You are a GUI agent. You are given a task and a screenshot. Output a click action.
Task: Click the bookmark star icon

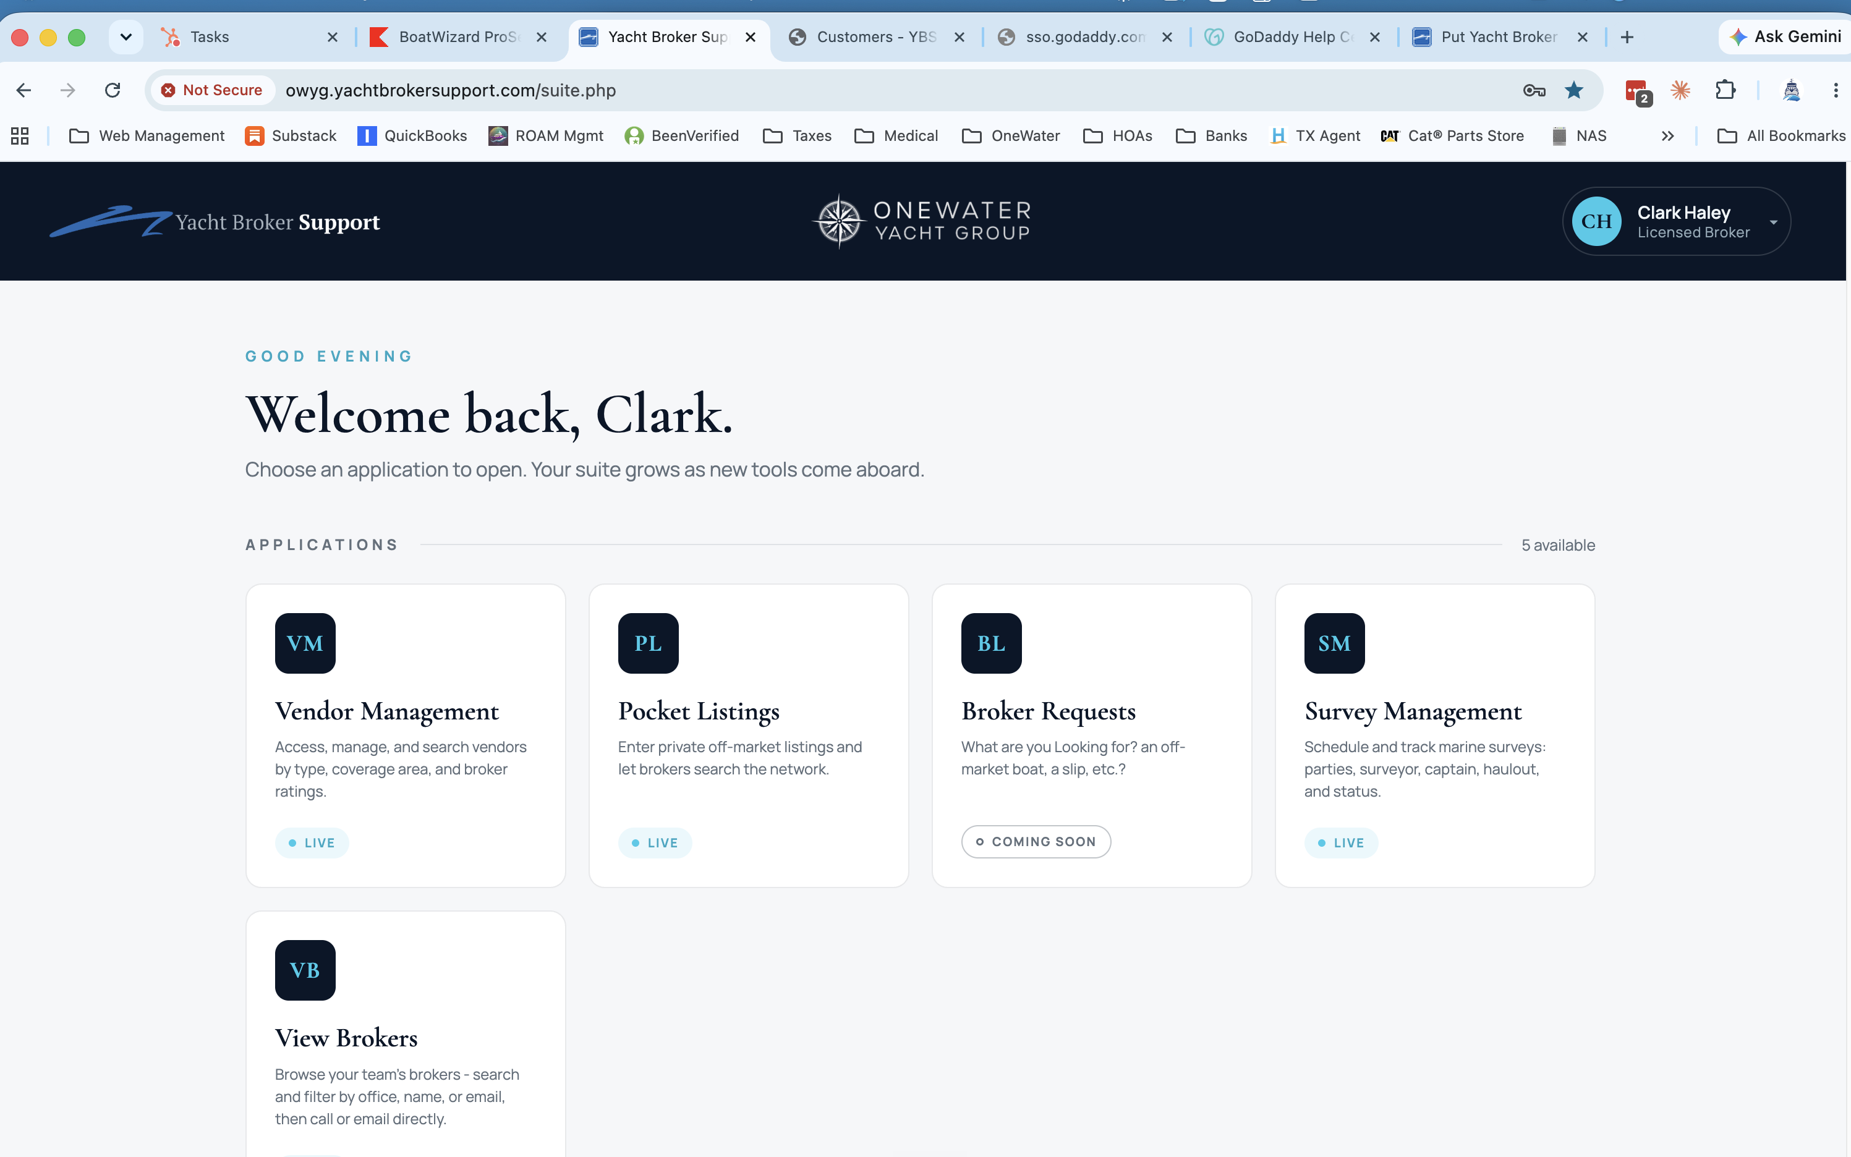coord(1574,90)
